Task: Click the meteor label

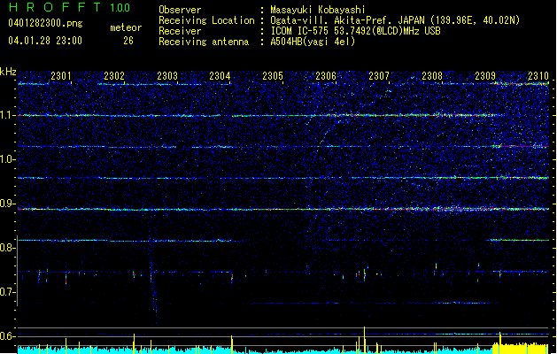Action: click(126, 27)
